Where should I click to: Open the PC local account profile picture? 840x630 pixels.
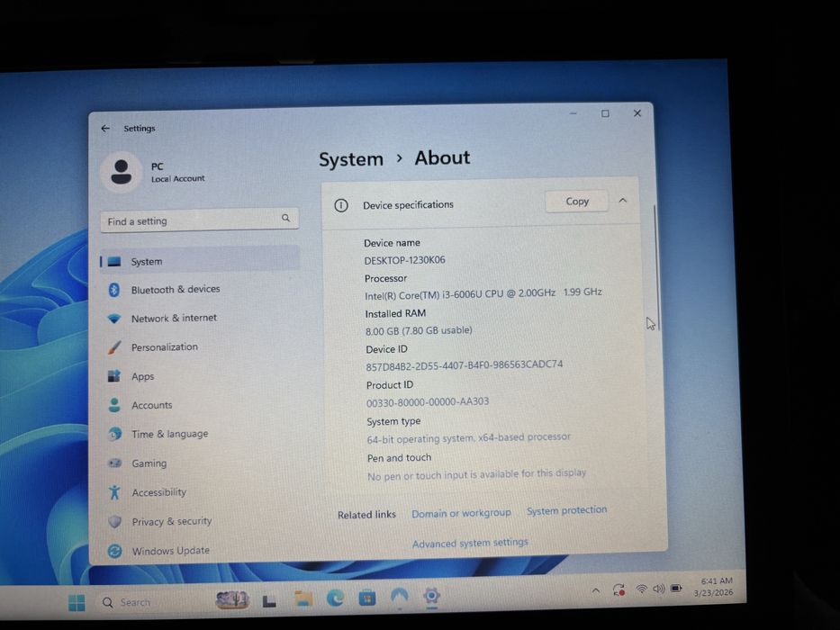tap(121, 172)
